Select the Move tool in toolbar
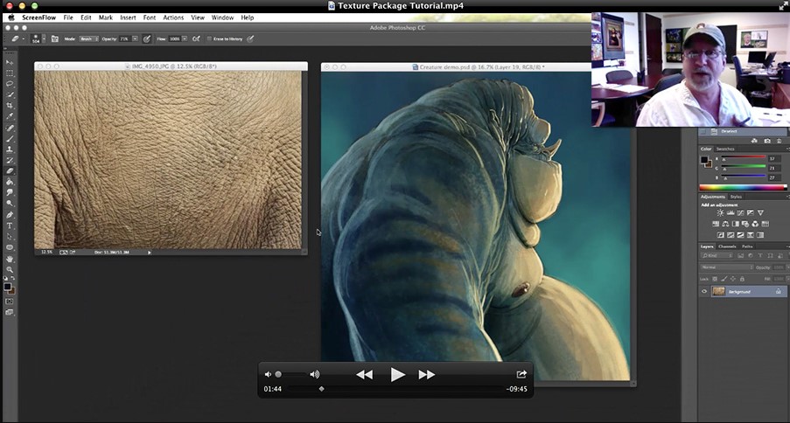 pos(10,63)
